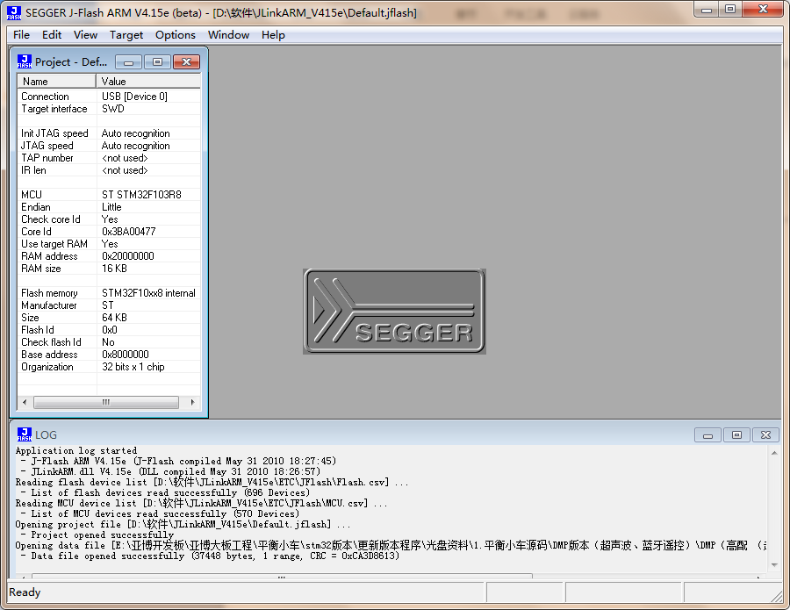
Task: Open the Help menu
Action: [x=273, y=35]
